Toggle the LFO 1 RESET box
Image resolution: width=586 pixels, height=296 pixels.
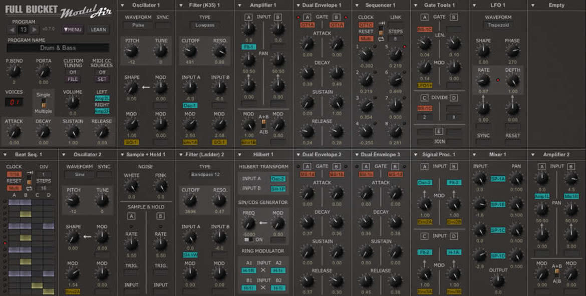coord(512,142)
